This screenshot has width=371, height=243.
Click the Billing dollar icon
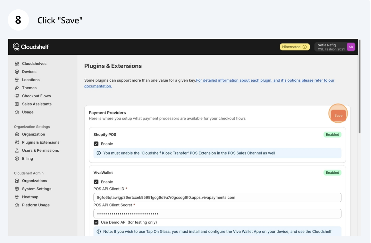(17, 159)
